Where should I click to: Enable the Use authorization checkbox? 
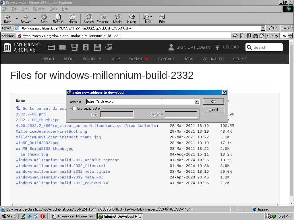(74, 109)
